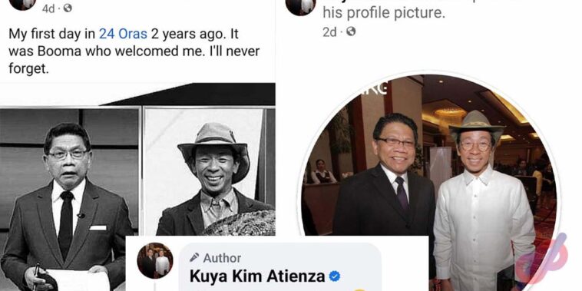The width and height of the screenshot is (582, 291).
Task: Open the profile avatar of the 4d post
Action: tap(22, 5)
